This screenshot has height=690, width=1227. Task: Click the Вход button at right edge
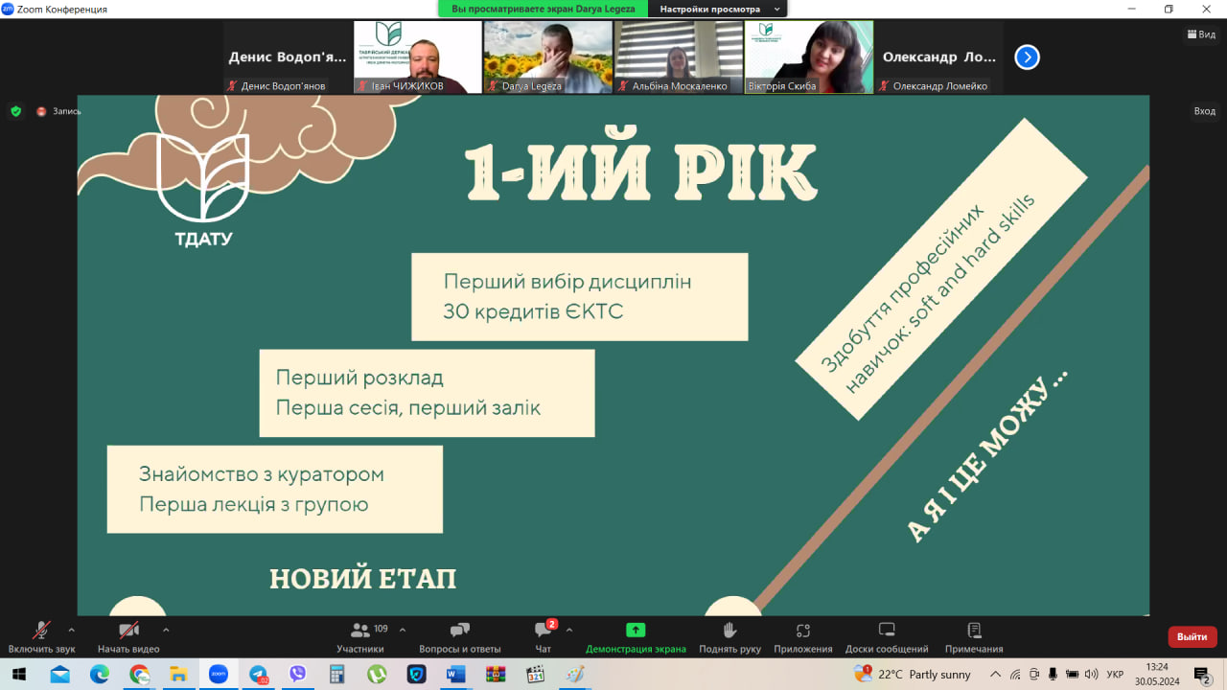pos(1204,111)
